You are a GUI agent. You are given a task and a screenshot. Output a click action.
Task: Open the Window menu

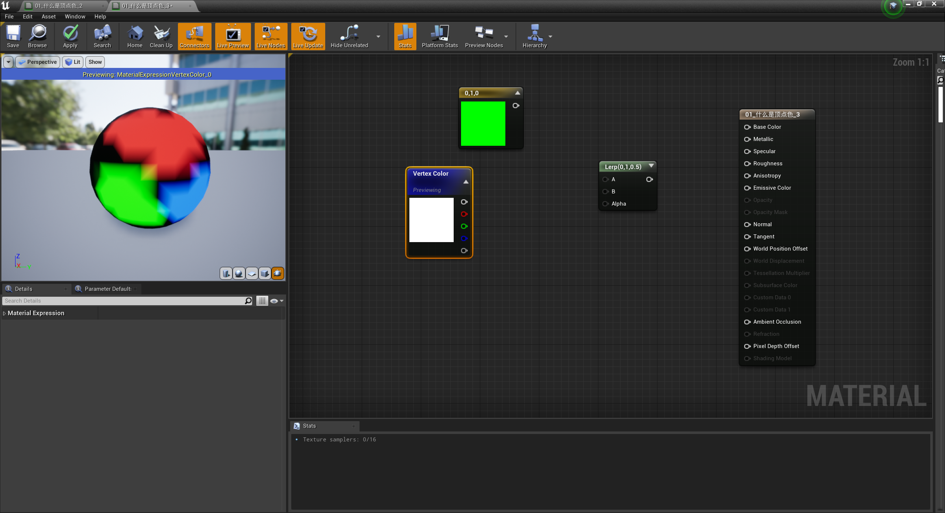[x=75, y=16]
